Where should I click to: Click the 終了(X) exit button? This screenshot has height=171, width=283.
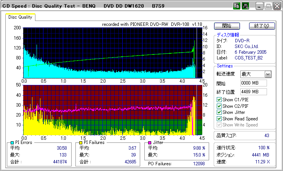[x=262, y=26]
